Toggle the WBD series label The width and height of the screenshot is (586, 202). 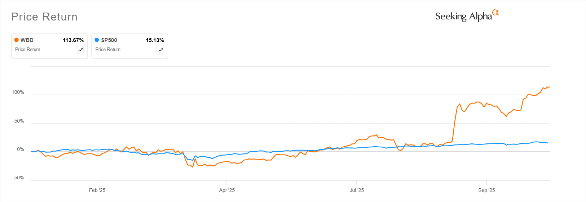pyautogui.click(x=27, y=40)
